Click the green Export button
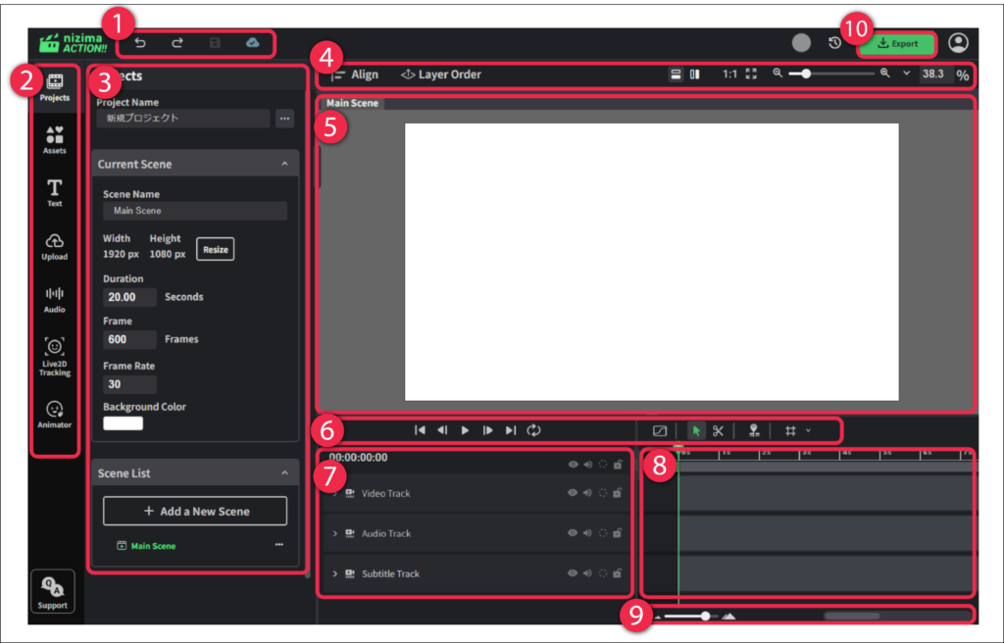 [x=897, y=43]
